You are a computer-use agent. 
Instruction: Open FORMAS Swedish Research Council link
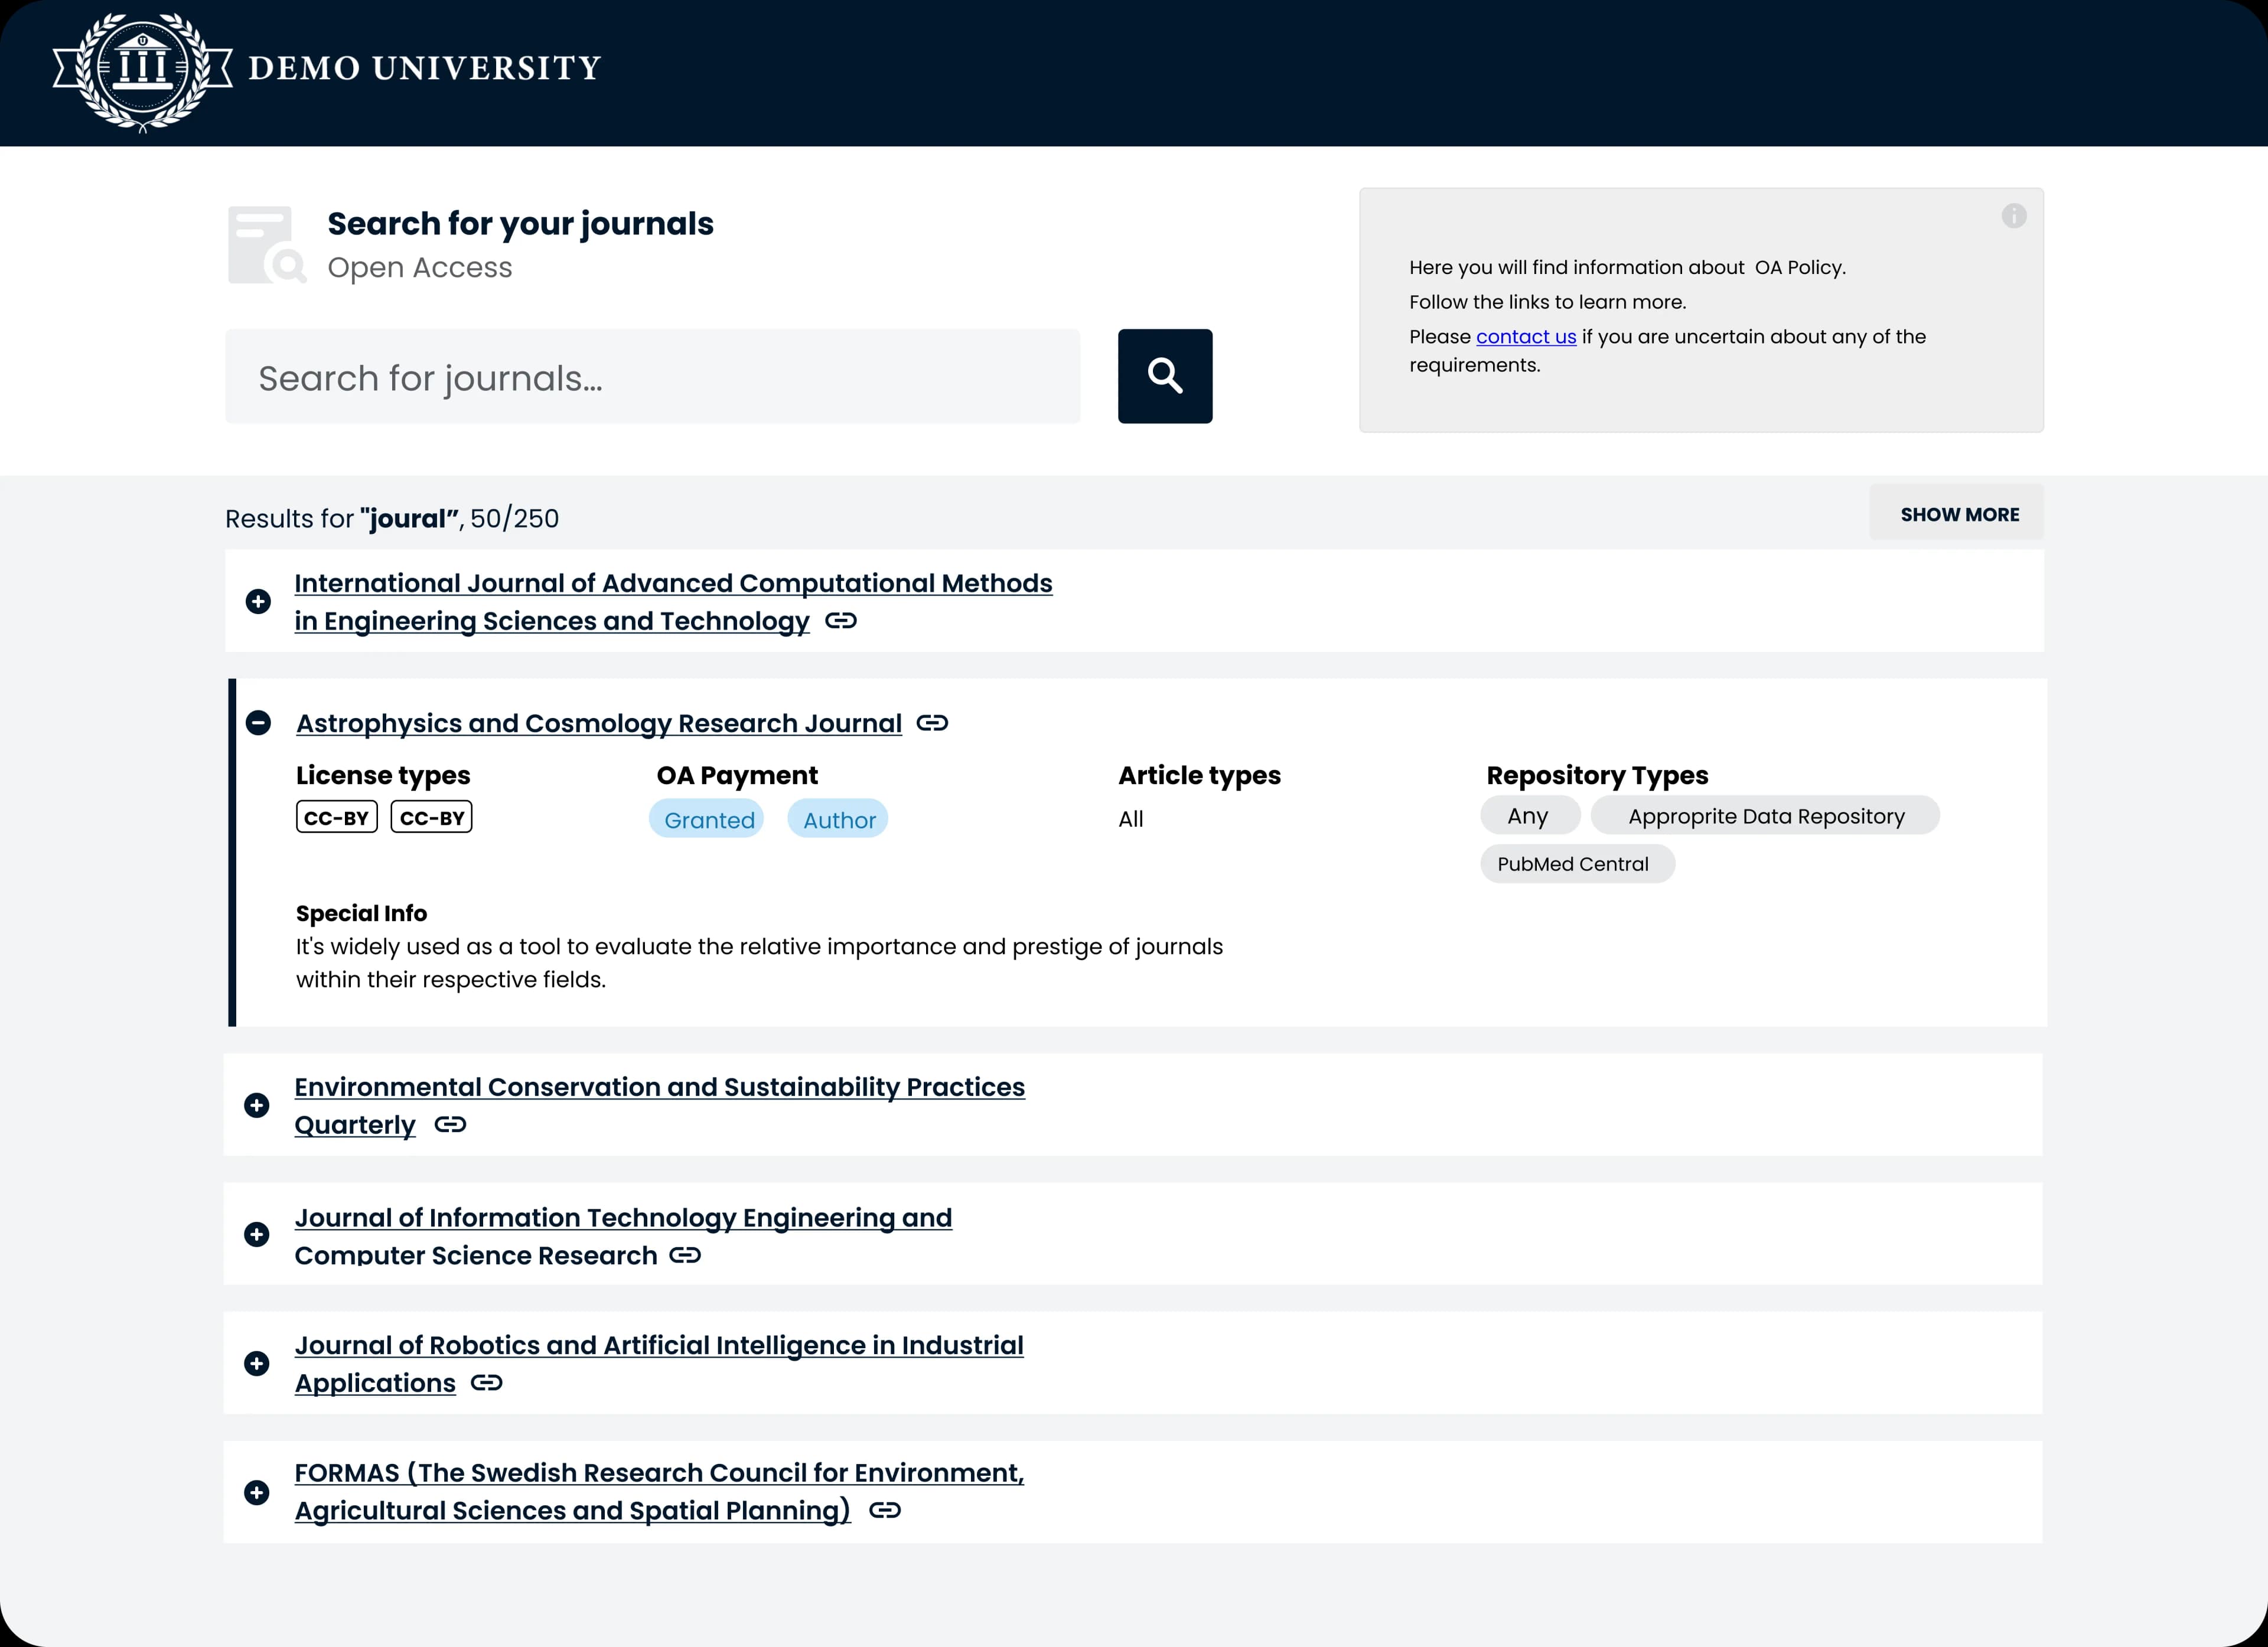coord(659,1491)
